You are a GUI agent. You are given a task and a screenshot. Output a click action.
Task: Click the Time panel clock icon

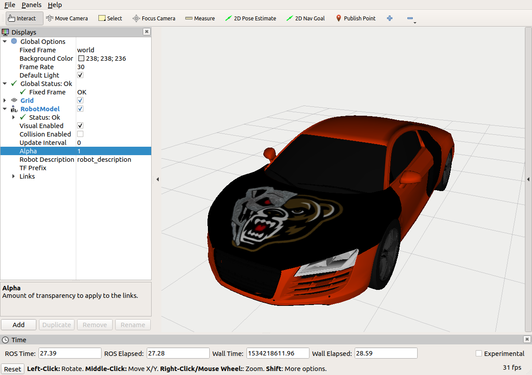(5, 340)
